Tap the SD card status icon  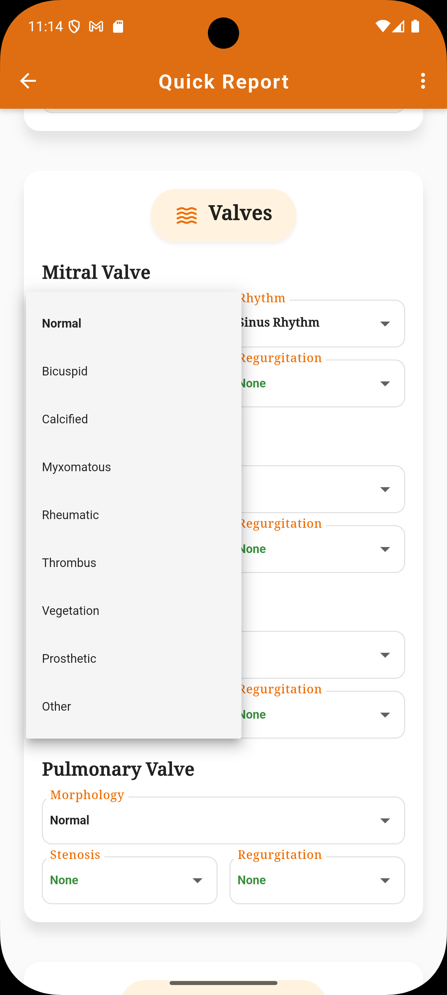pyautogui.click(x=118, y=26)
